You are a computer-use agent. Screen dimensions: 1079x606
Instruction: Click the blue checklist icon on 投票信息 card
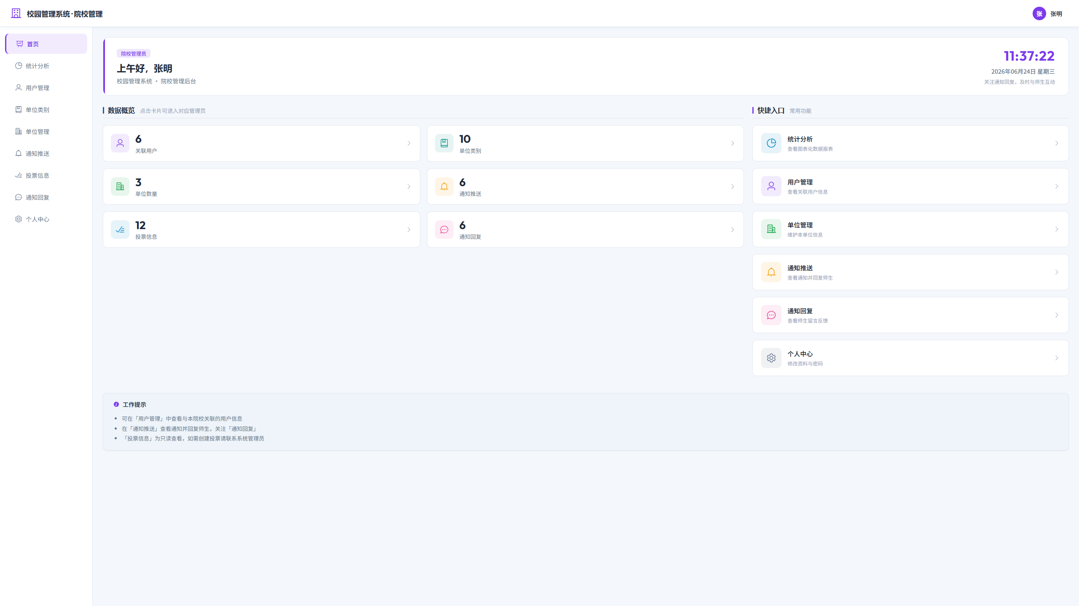(x=120, y=230)
